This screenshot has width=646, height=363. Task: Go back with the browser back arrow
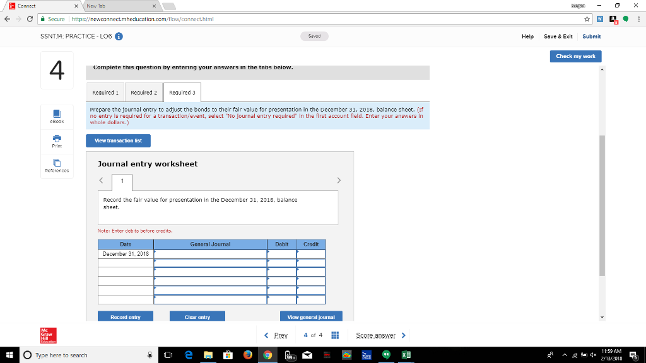[x=7, y=19]
